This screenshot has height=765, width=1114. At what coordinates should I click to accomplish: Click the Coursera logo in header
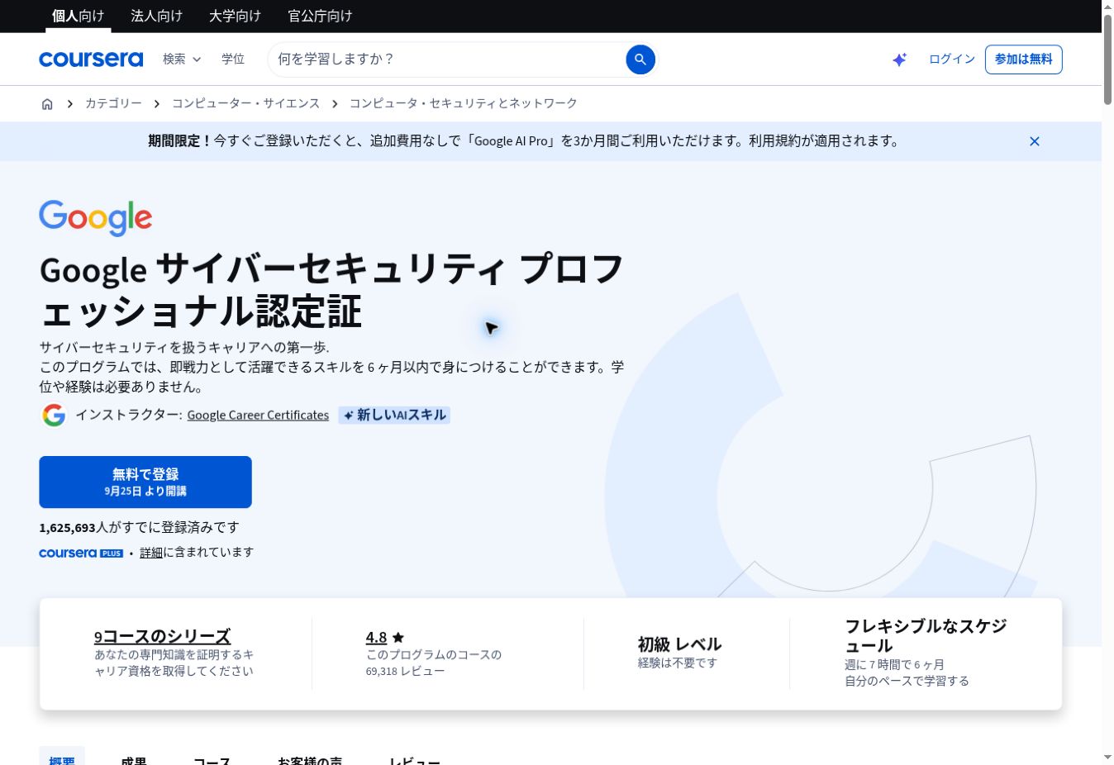pyautogui.click(x=91, y=59)
